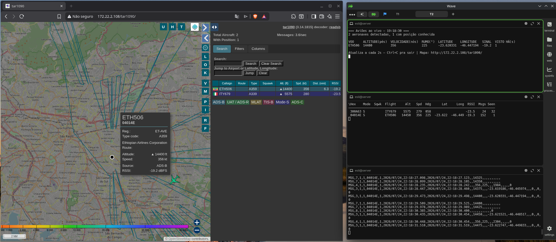Click the TIS-B legend color label

coord(268,102)
